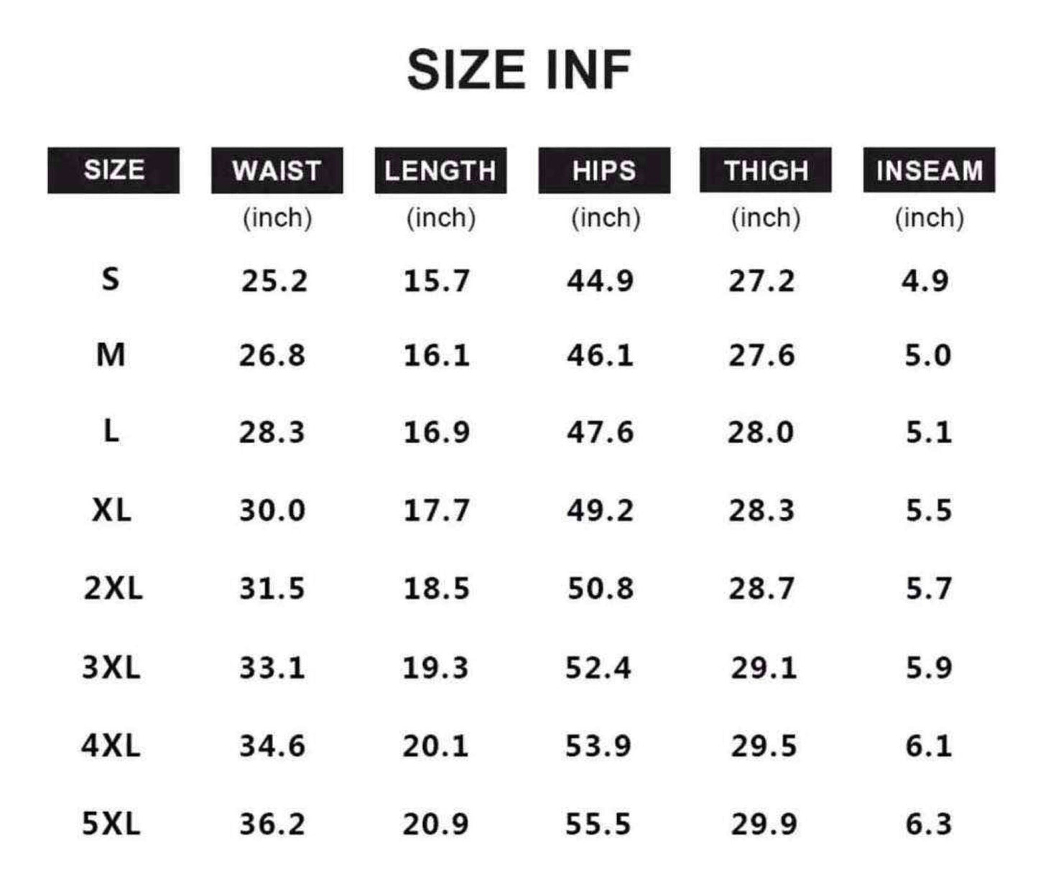Select waist value 30.0
This screenshot has height=886, width=1038.
273,510
